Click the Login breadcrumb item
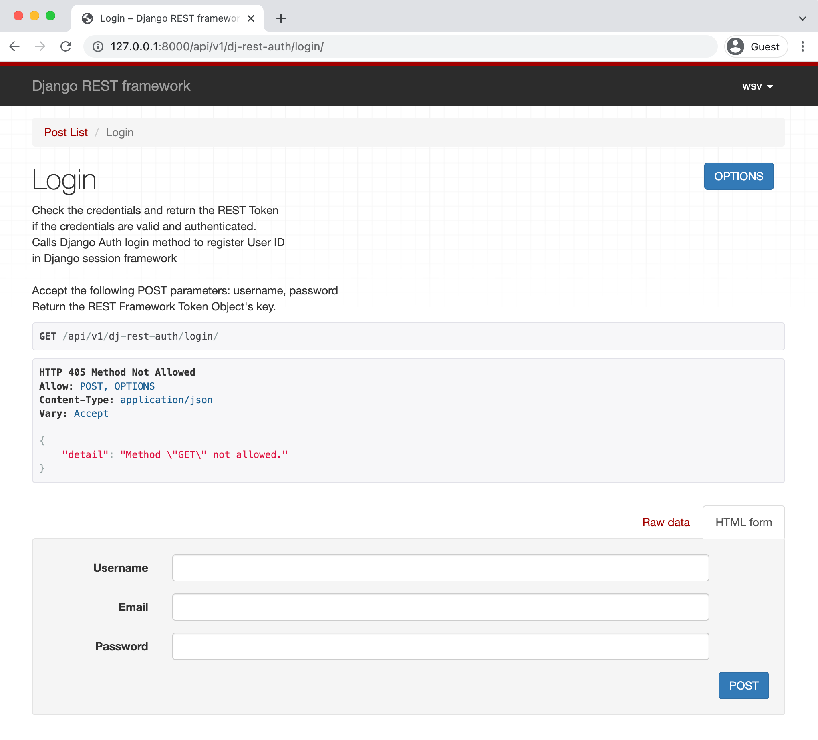Image resolution: width=818 pixels, height=740 pixels. (119, 132)
